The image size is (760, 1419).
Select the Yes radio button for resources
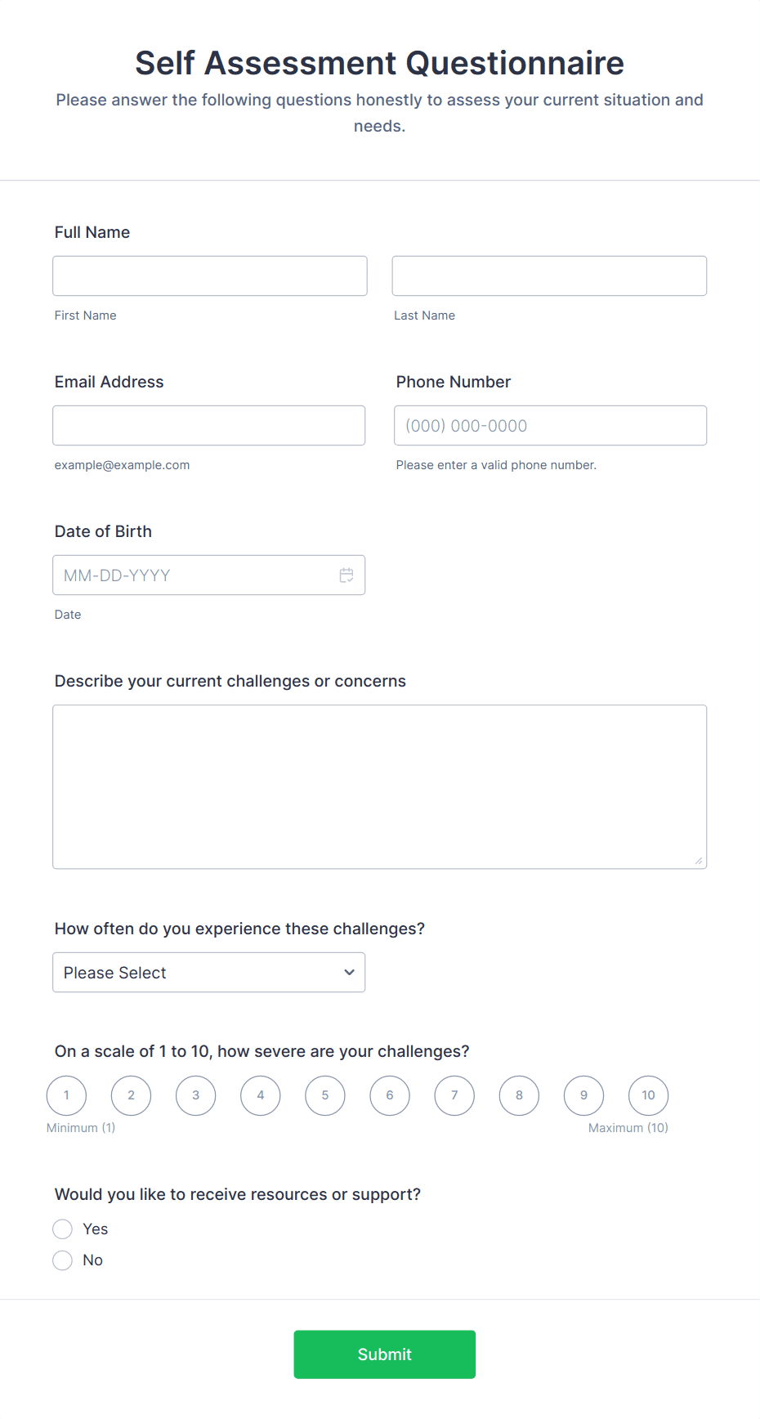pos(62,1229)
